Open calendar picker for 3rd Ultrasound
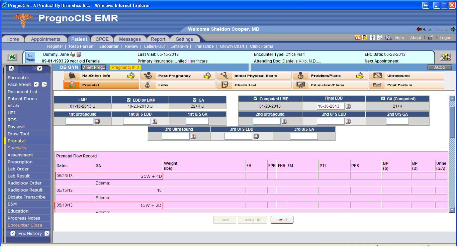457x252 pixels. point(193,136)
